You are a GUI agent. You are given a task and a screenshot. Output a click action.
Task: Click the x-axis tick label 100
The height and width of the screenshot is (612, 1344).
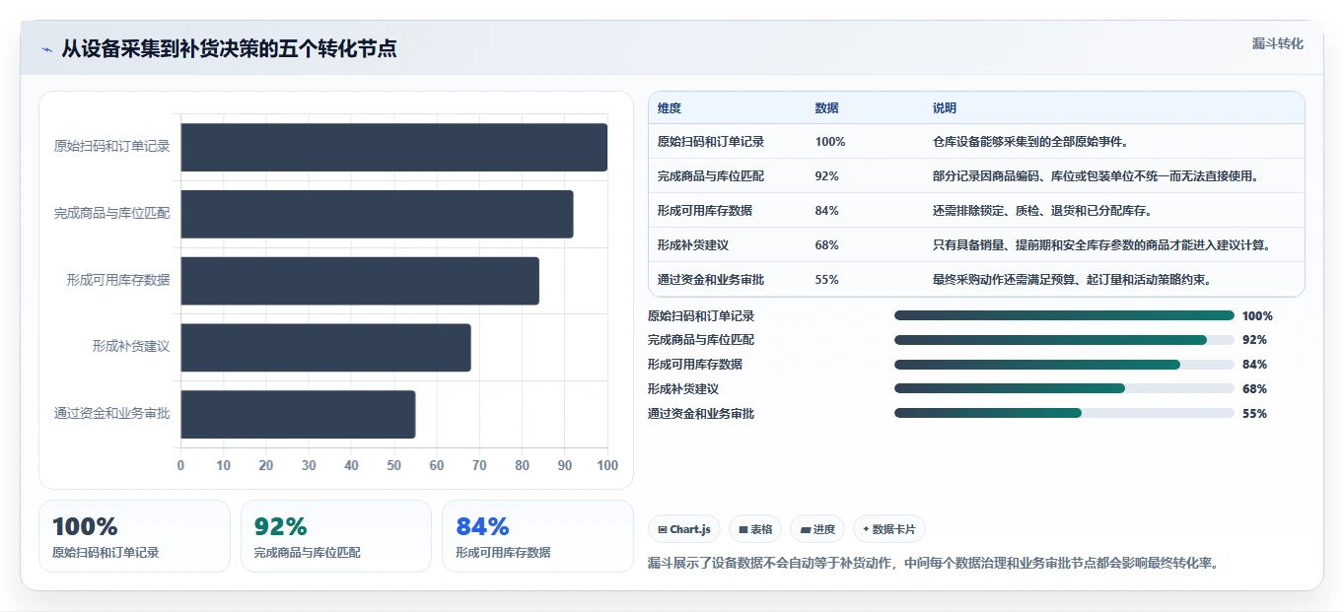607,465
